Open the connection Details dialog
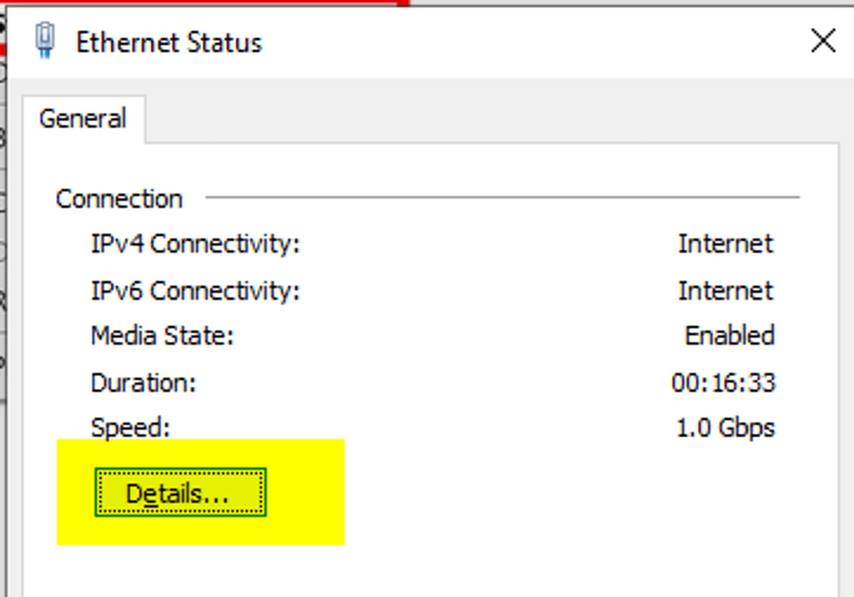Image resolution: width=854 pixels, height=597 pixels. pyautogui.click(x=180, y=492)
